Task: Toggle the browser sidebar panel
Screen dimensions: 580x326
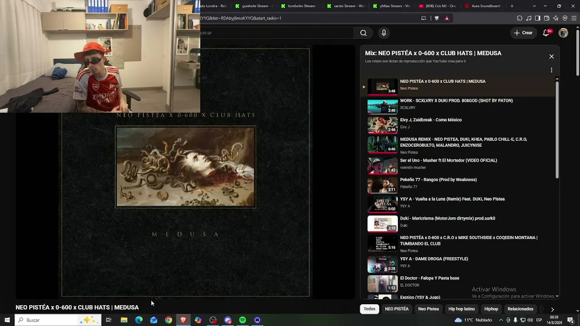Action: click(537, 18)
